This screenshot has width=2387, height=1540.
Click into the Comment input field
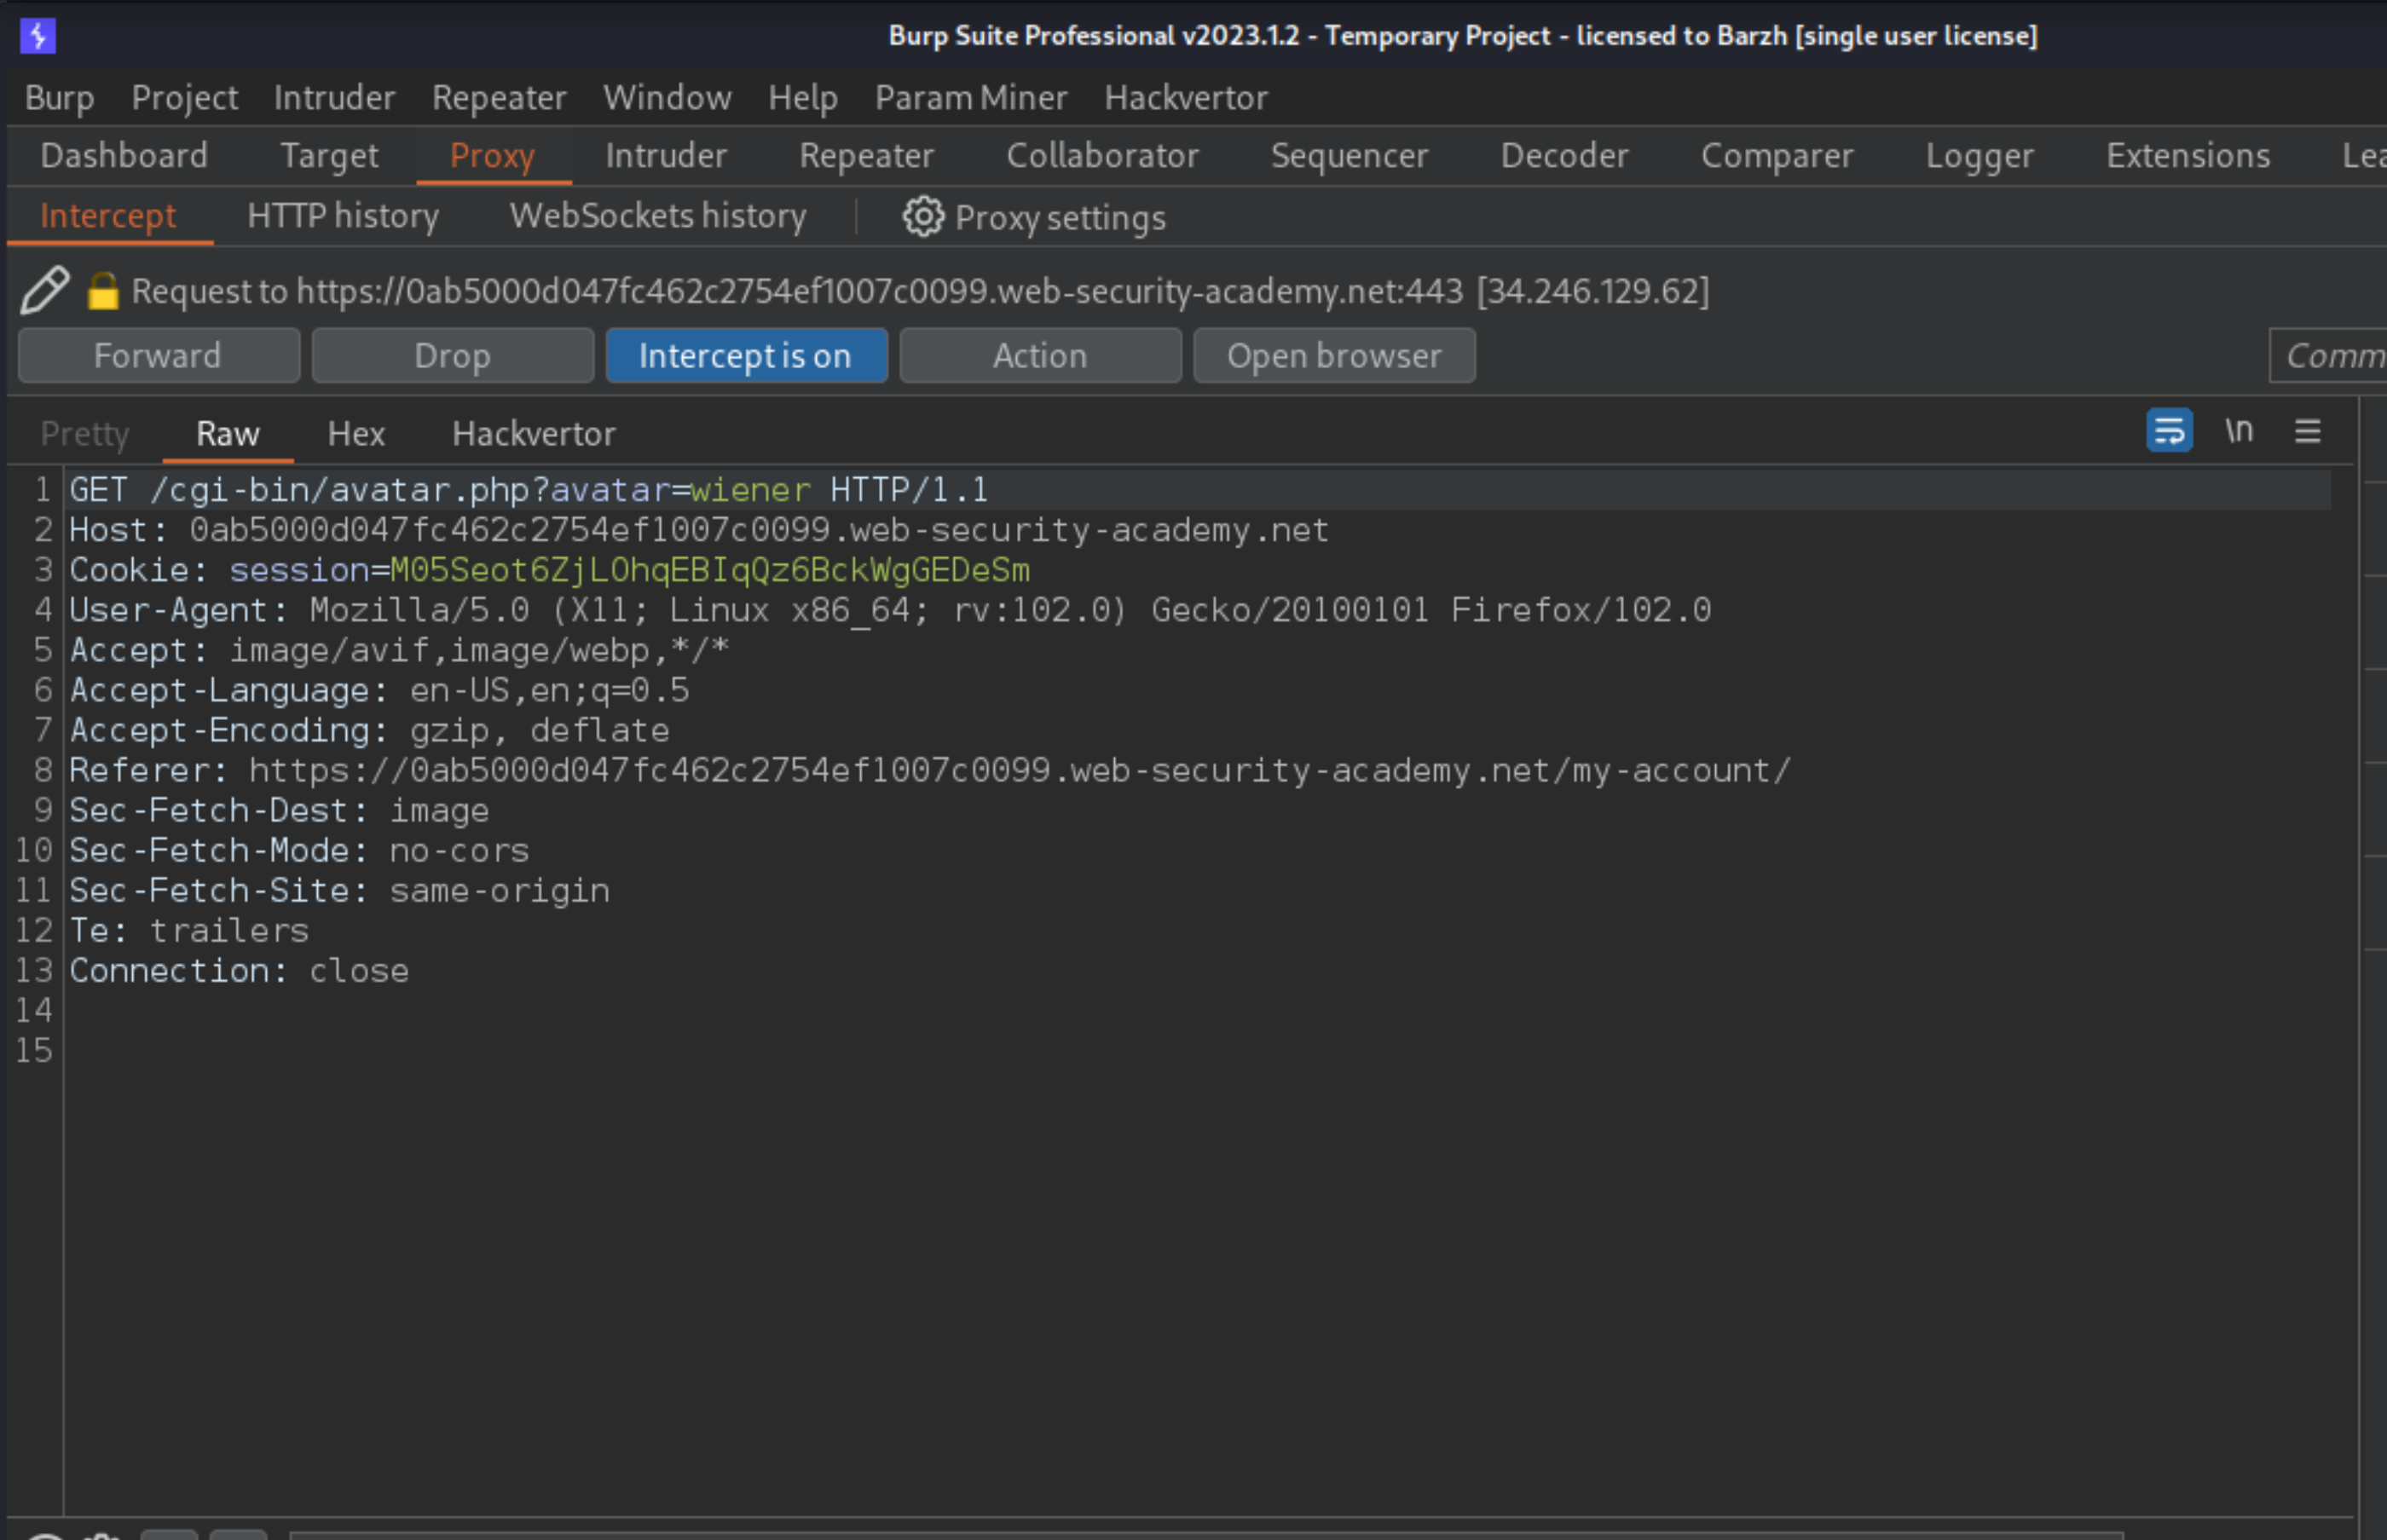(x=2328, y=356)
